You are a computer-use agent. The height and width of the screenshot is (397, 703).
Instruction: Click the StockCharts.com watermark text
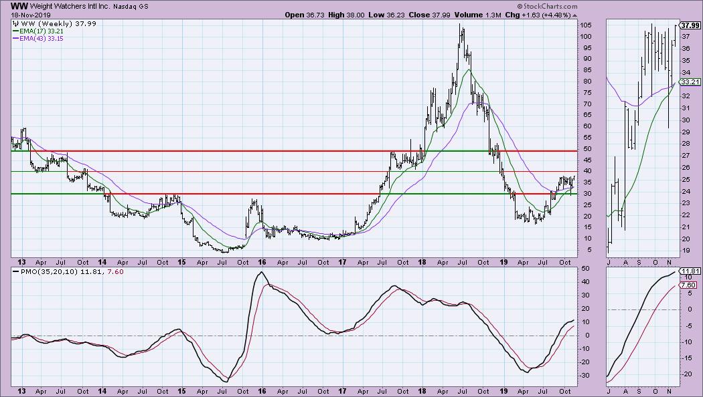547,6
